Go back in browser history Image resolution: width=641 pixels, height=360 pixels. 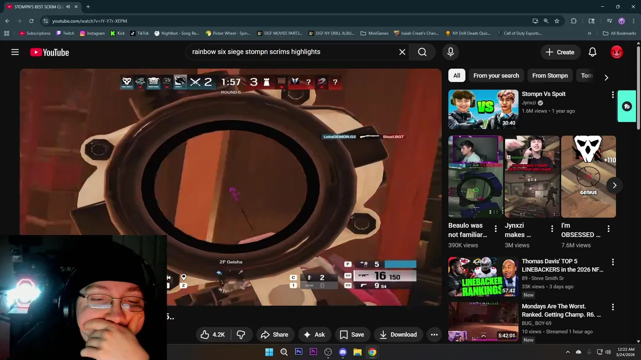click(x=7, y=21)
